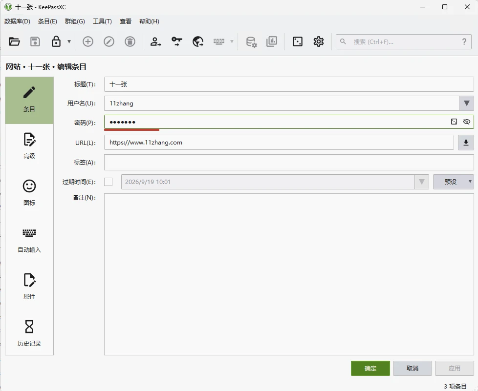This screenshot has height=391, width=478.
Task: Download favicon button next to URL
Action: click(466, 143)
